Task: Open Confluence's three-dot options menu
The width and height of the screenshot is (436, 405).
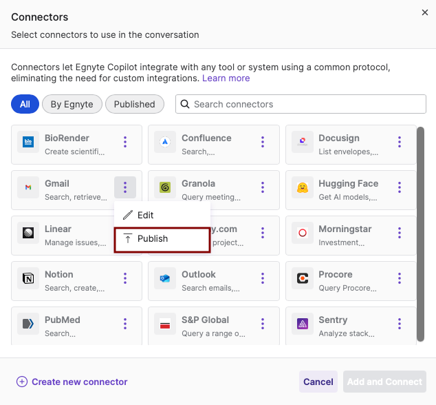Action: (x=263, y=142)
